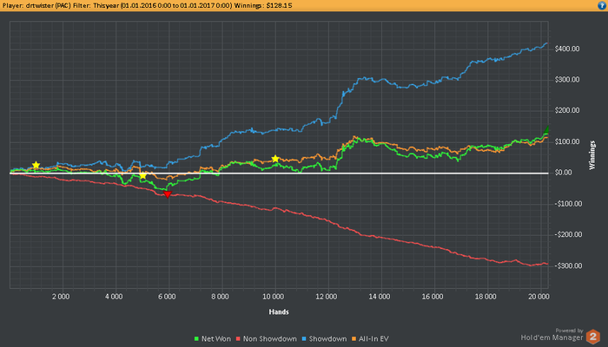The image size is (608, 347).
Task: Click the 12 000 hands axis label
Action: pos(327,297)
